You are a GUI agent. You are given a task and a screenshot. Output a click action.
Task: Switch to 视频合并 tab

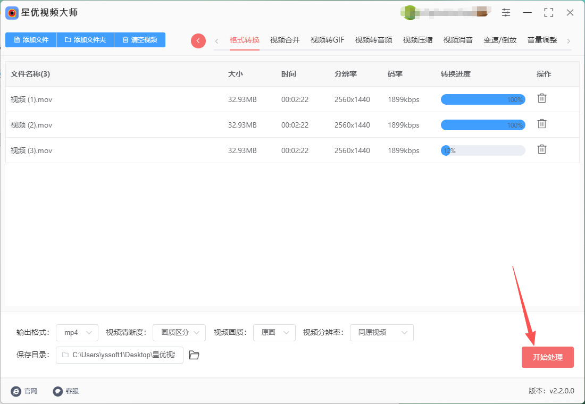[285, 40]
